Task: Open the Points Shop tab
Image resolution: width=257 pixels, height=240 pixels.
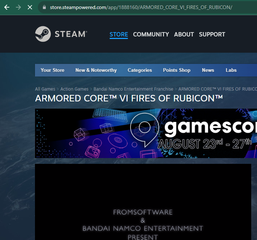Action: [177, 70]
